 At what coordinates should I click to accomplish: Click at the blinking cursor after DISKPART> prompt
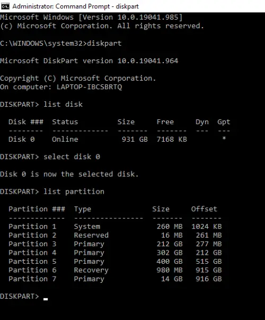pos(46,299)
